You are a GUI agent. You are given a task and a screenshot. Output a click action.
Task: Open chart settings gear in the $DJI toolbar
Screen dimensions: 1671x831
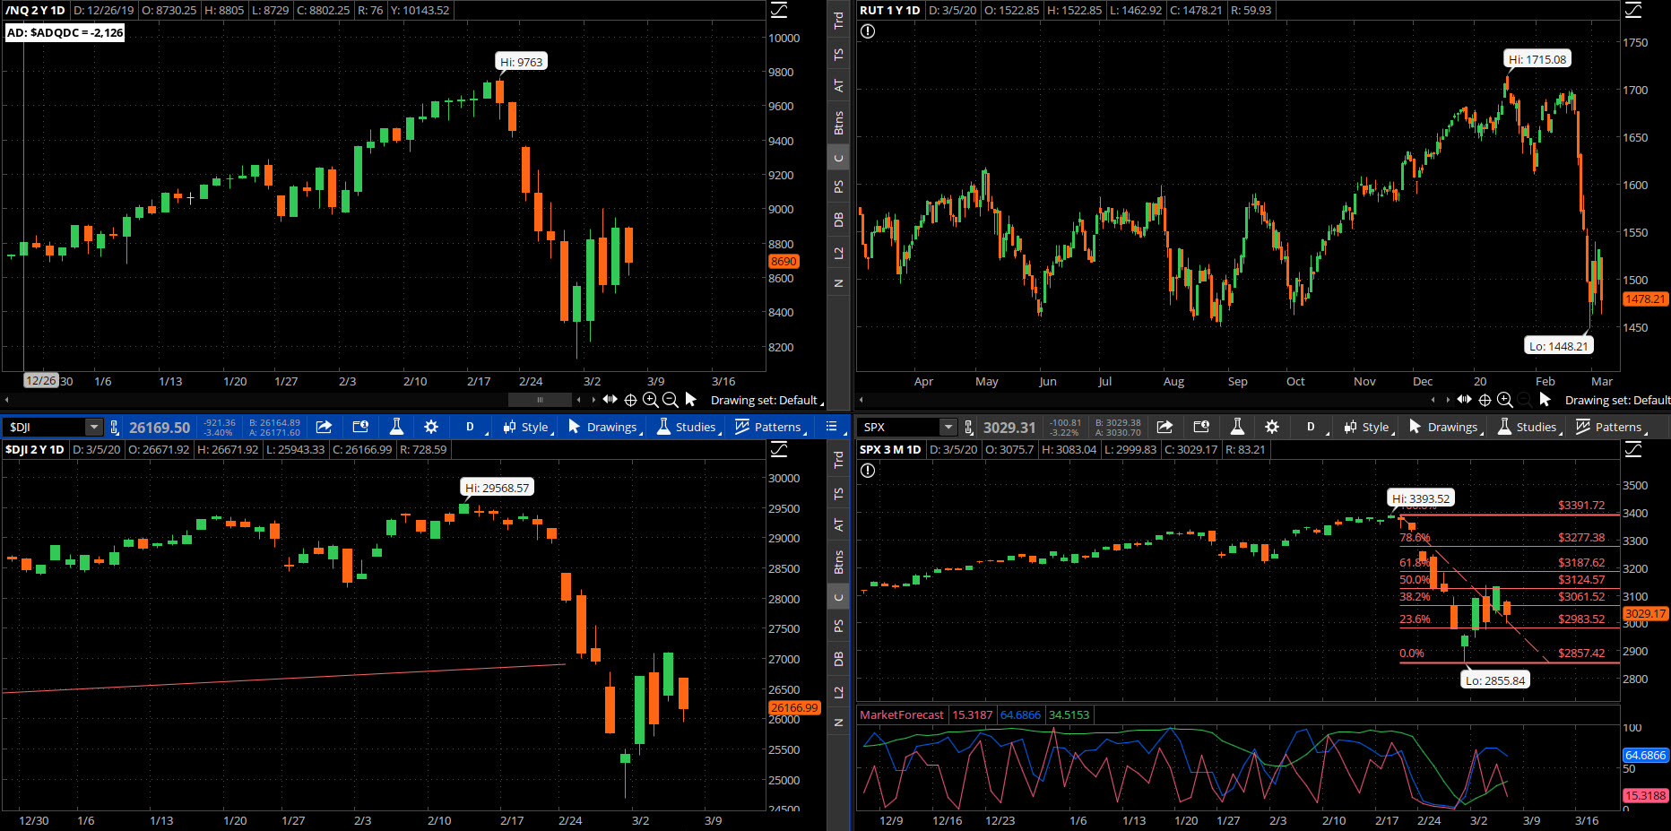431,427
